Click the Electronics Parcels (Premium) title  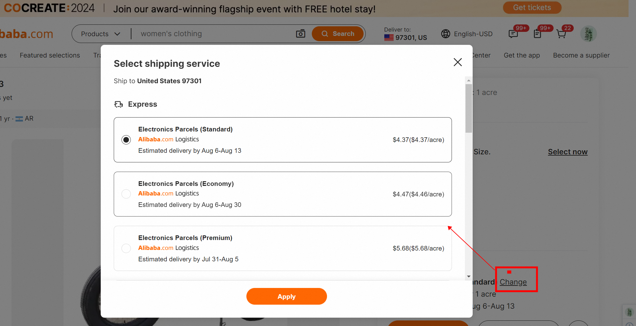[x=185, y=238]
